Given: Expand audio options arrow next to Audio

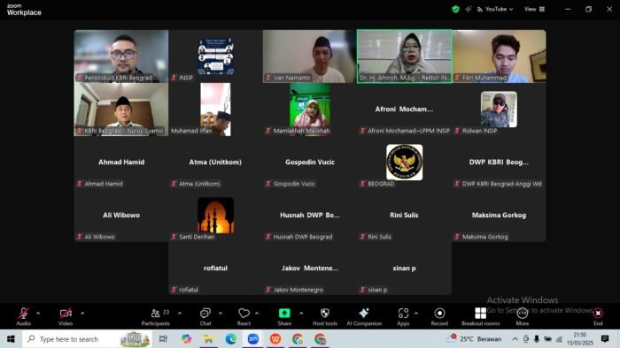Looking at the screenshot, I should 38,314.
